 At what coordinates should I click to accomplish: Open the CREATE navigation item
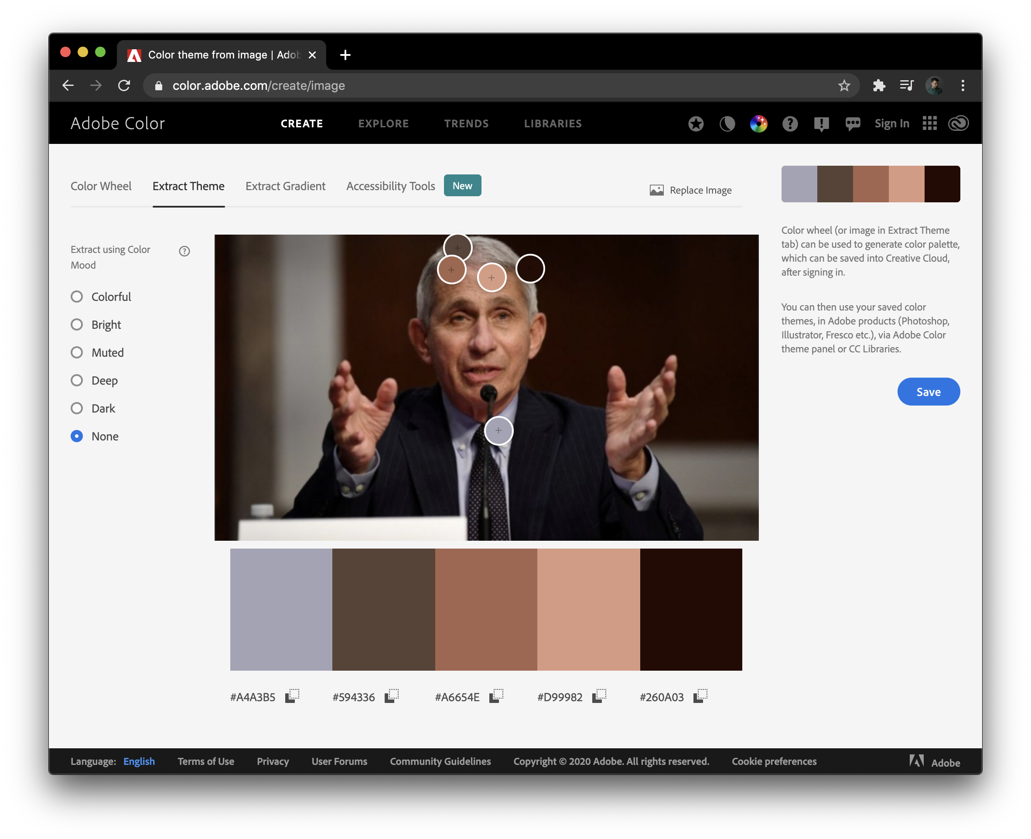302,124
